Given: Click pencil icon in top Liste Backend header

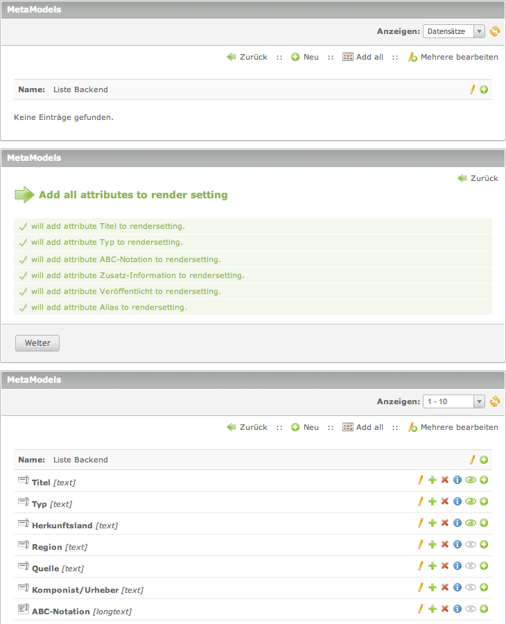Looking at the screenshot, I should pos(473,89).
